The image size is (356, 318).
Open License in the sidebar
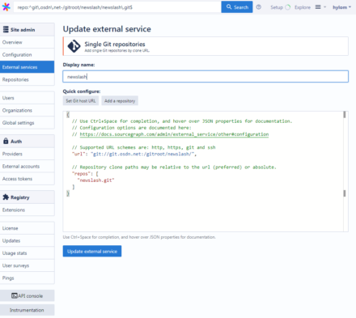[x=27, y=228]
